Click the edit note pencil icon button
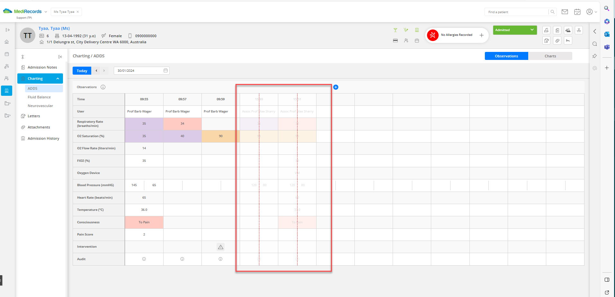615x297 pixels. tap(547, 41)
